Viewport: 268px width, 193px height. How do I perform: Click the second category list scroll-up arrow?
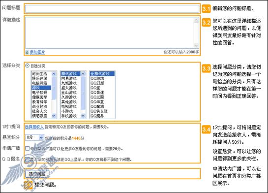click(x=83, y=74)
